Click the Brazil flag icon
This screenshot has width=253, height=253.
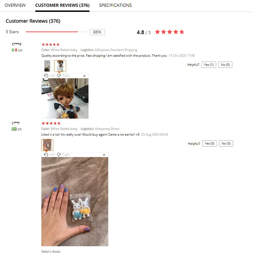point(14,129)
